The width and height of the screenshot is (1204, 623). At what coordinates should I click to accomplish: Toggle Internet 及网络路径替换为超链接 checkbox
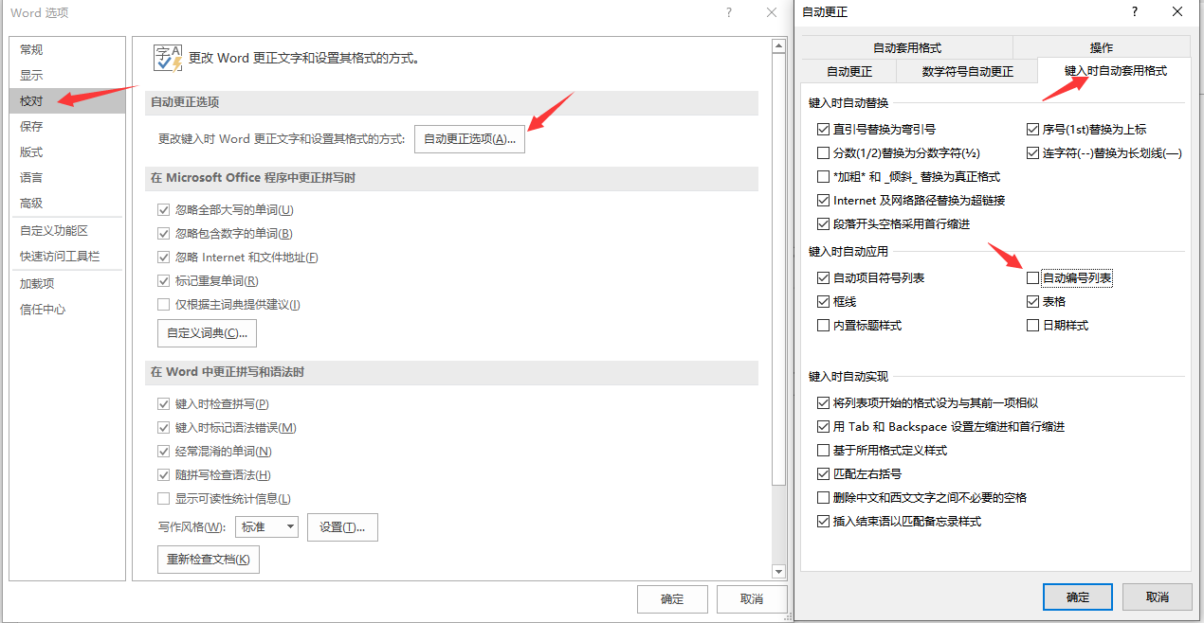823,200
